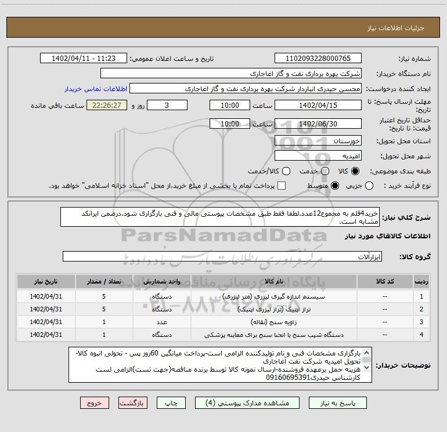Click response deadline time 10:00 field
The width and height of the screenshot is (447, 432).
tap(230, 105)
